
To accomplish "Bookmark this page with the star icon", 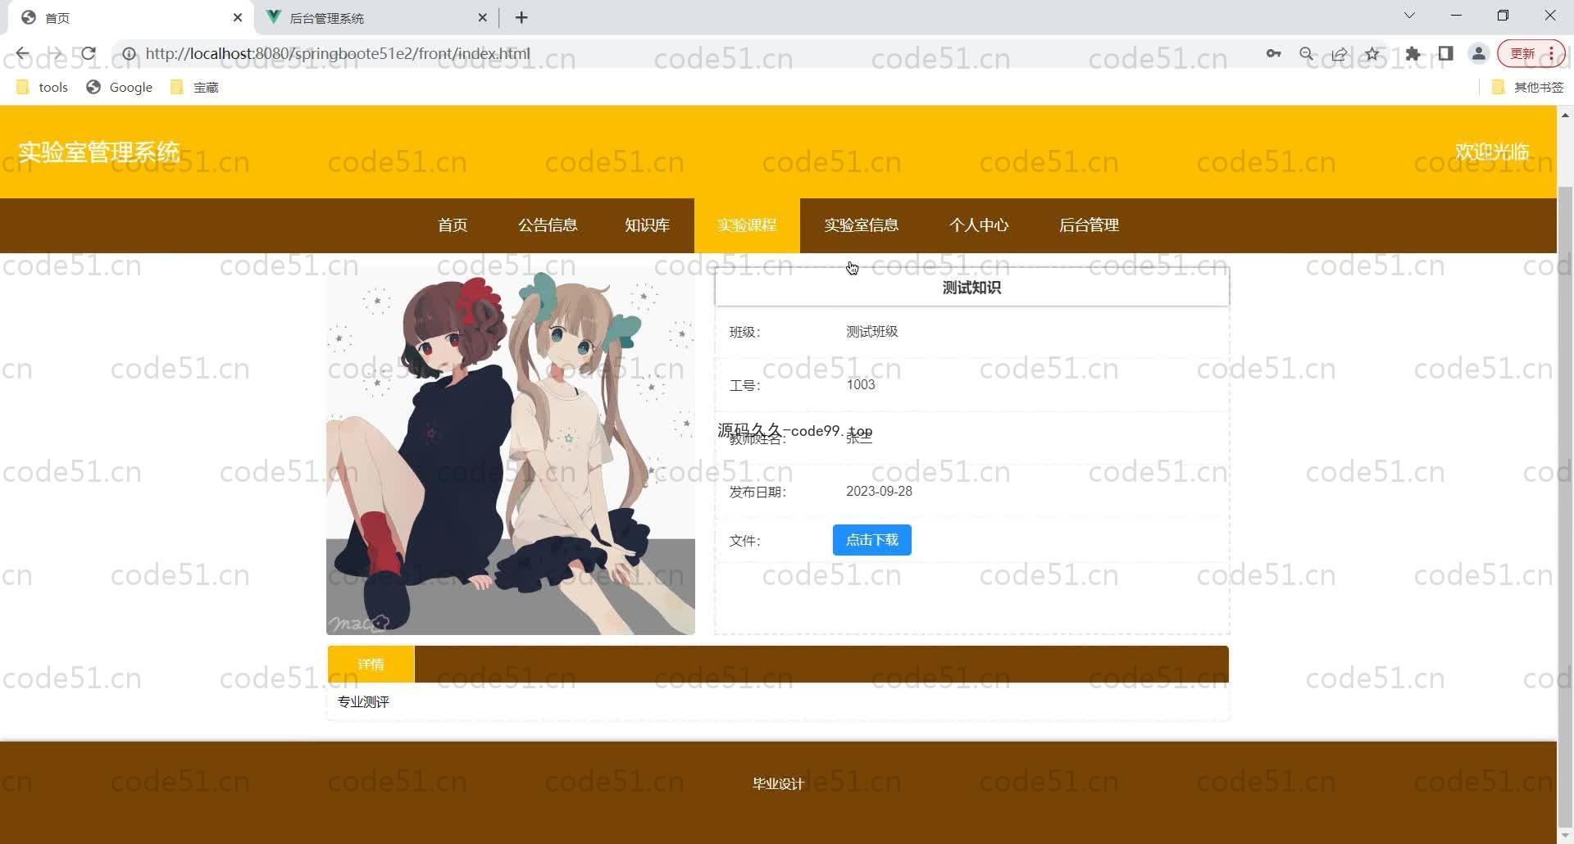I will [1372, 54].
